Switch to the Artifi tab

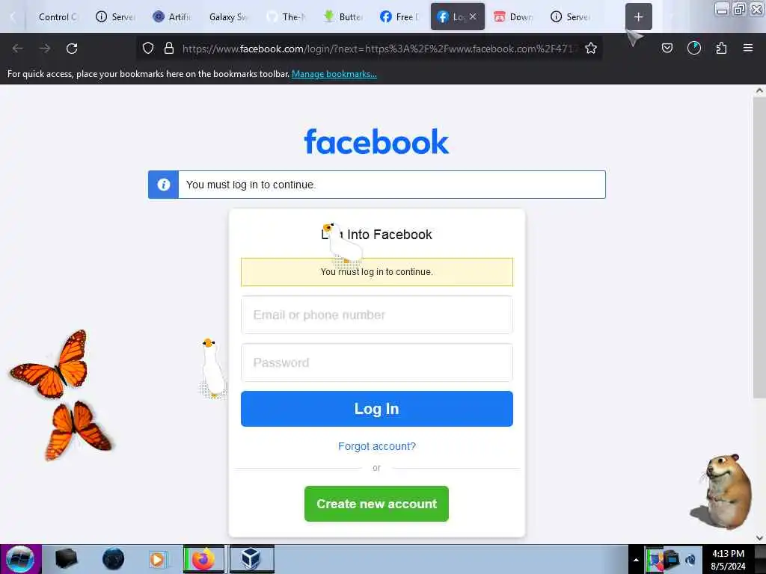pyautogui.click(x=173, y=17)
